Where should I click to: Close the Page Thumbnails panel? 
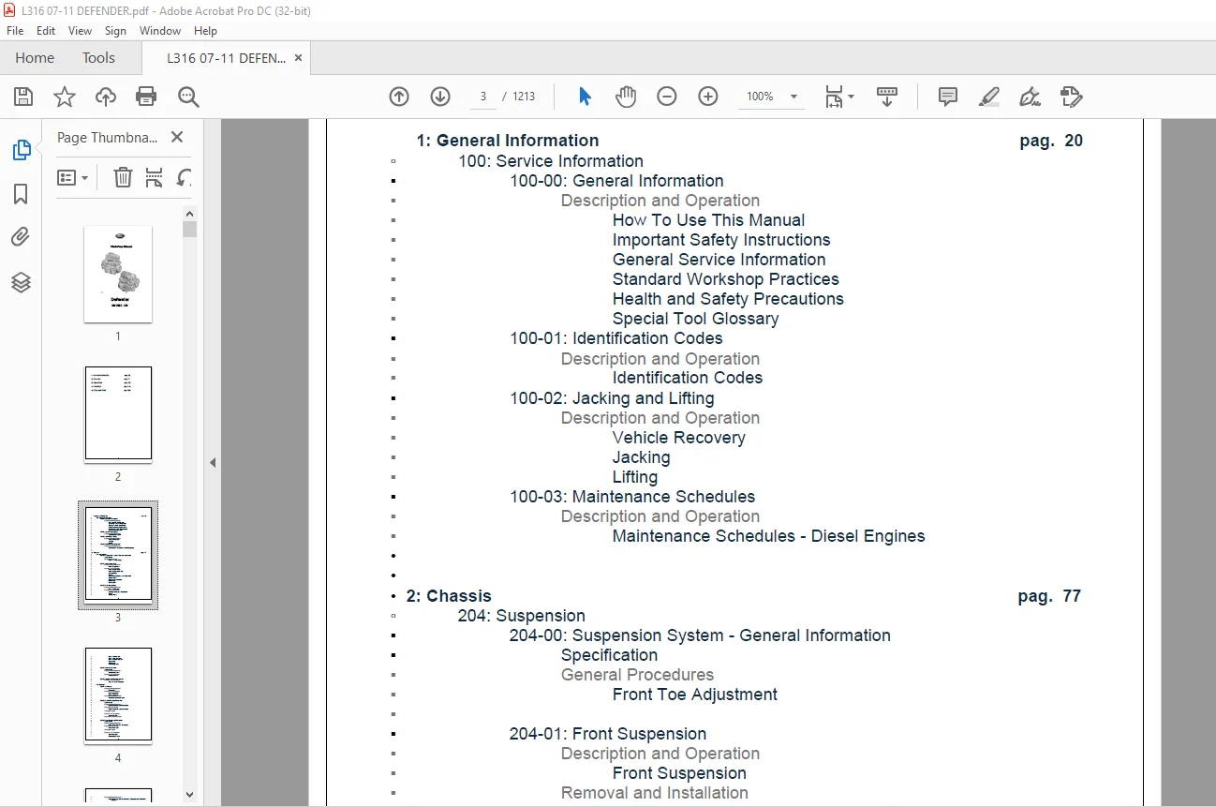177,137
